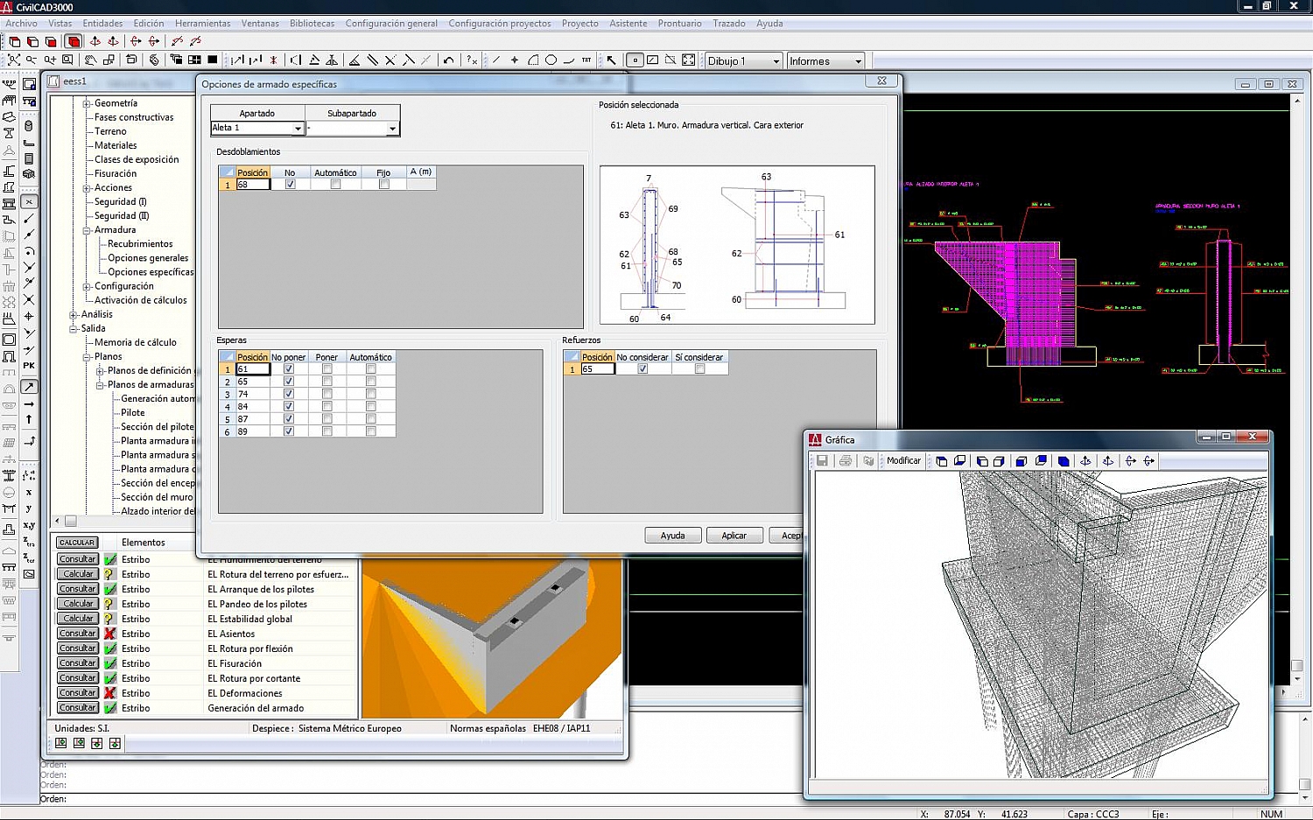Screen dimensions: 1313x820
Task: Click the last rotate-axis icon in Gráfica toolbar
Action: [x=1149, y=460]
